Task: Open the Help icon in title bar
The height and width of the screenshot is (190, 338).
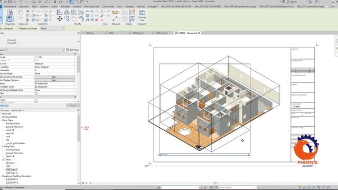Action: tap(317, 2)
